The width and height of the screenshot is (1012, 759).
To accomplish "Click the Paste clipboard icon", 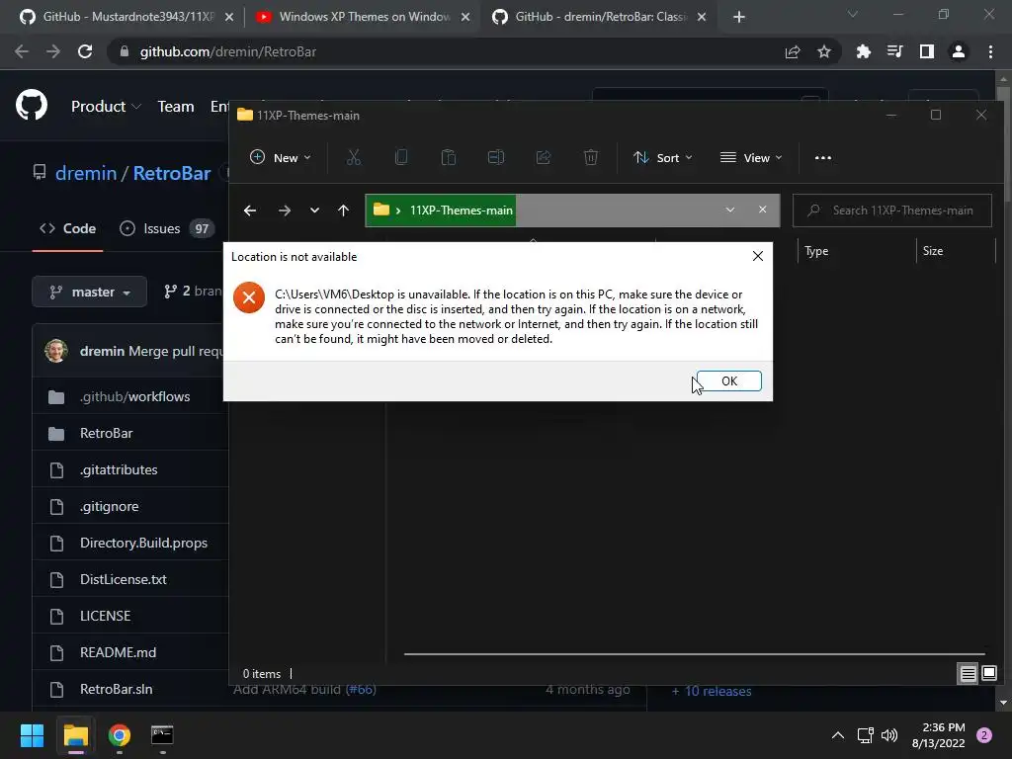I will 449,157.
